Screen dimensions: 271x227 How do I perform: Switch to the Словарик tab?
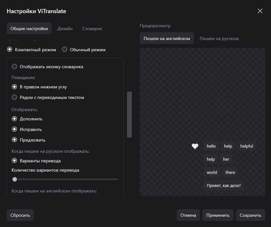(92, 28)
